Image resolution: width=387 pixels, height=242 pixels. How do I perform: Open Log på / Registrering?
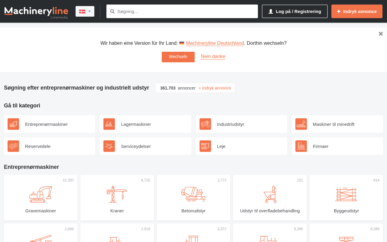295,11
